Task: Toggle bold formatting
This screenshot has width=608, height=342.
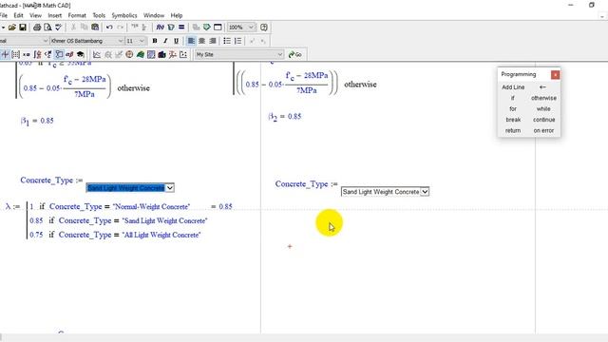Action: pyautogui.click(x=154, y=41)
